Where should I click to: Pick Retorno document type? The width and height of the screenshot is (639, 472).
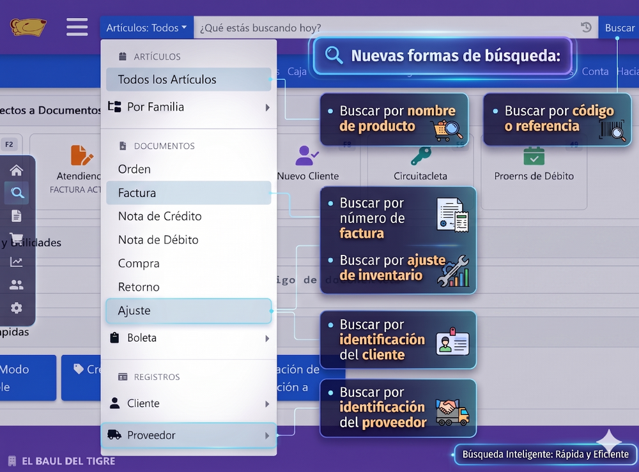coord(189,287)
